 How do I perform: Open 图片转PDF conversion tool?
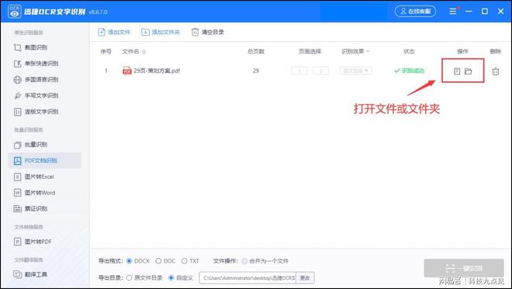(x=33, y=242)
